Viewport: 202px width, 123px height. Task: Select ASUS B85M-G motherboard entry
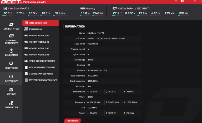click(x=40, y=29)
